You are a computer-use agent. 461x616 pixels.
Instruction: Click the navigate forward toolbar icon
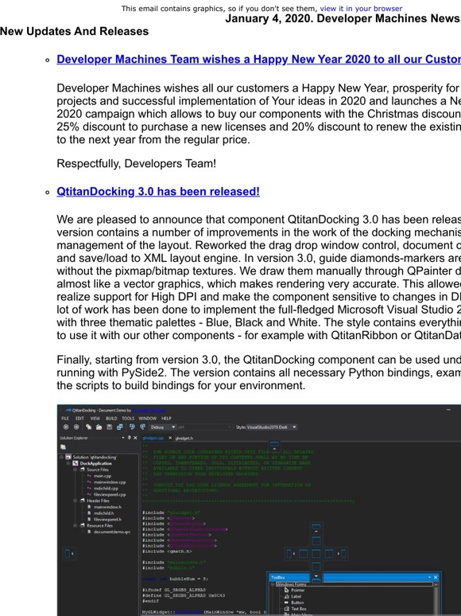pyautogui.click(x=76, y=427)
